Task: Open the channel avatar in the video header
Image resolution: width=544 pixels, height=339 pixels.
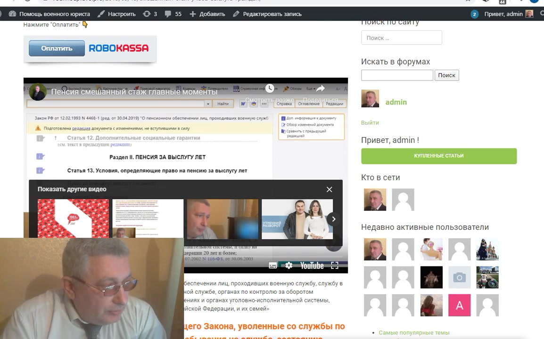Action: point(37,92)
